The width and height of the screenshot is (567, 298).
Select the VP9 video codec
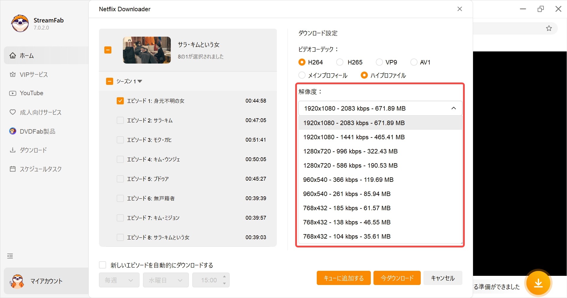[379, 62]
